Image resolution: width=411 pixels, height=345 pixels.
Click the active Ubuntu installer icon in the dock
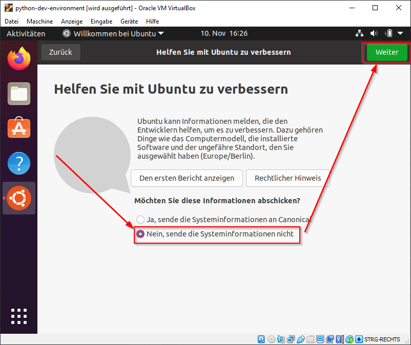(18, 198)
